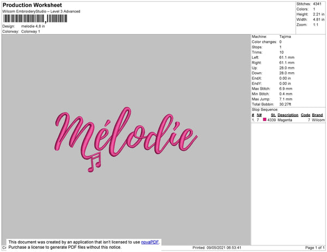Click the Production Worksheet title
Viewport: 327px width, 252px height.
pos(32,5)
